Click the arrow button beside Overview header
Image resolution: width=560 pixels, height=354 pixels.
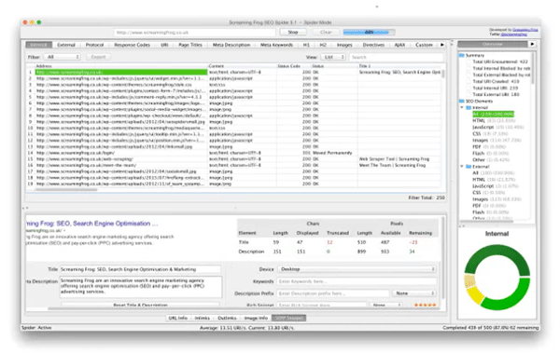click(x=532, y=44)
